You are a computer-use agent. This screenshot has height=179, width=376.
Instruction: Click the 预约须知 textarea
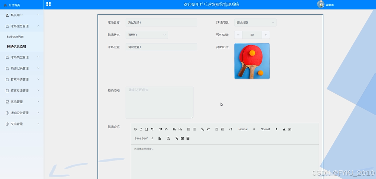[160, 103]
